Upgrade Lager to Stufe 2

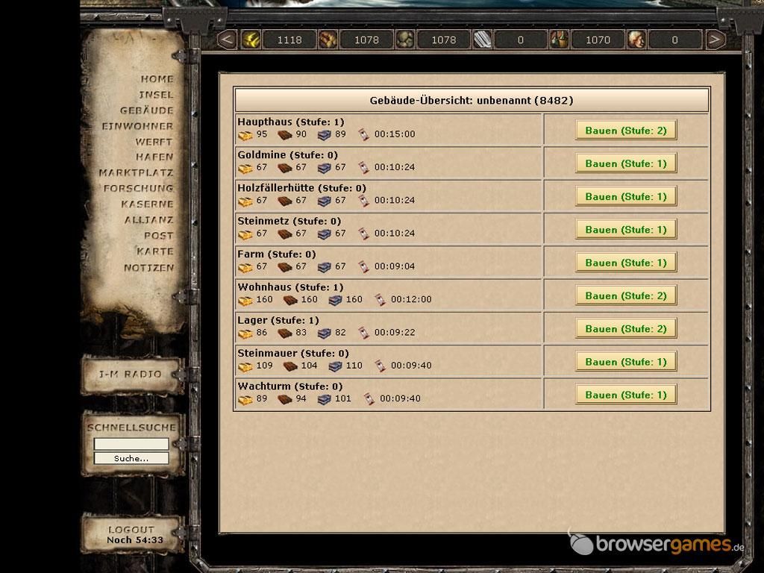coord(626,329)
